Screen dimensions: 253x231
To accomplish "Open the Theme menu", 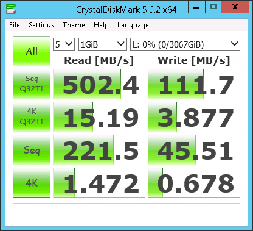I will [74, 25].
